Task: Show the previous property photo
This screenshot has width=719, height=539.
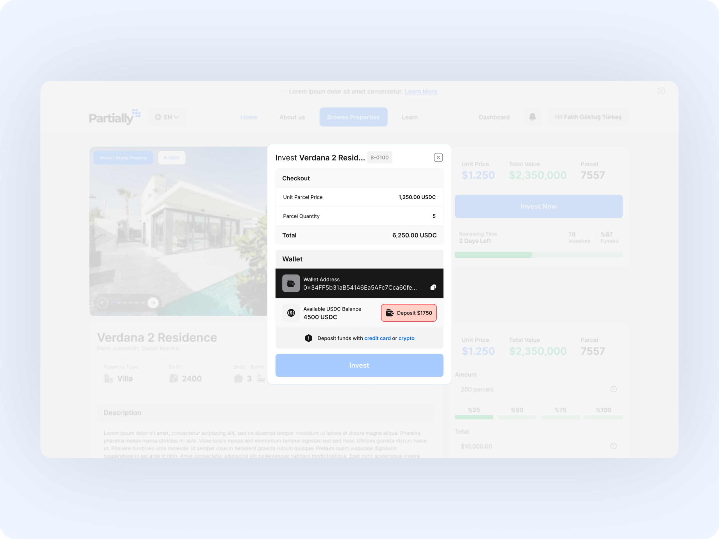Action: pos(103,303)
